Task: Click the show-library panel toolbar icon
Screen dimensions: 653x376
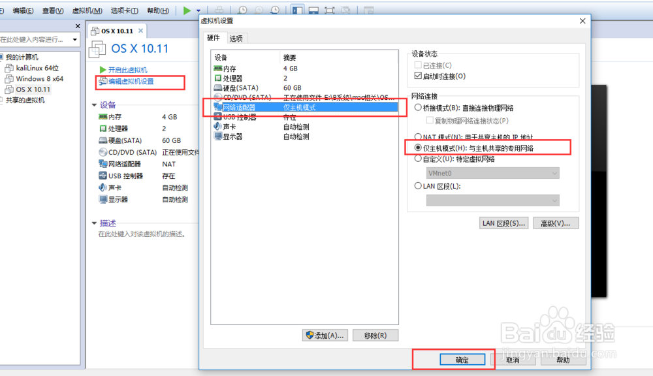Action: tap(297, 10)
